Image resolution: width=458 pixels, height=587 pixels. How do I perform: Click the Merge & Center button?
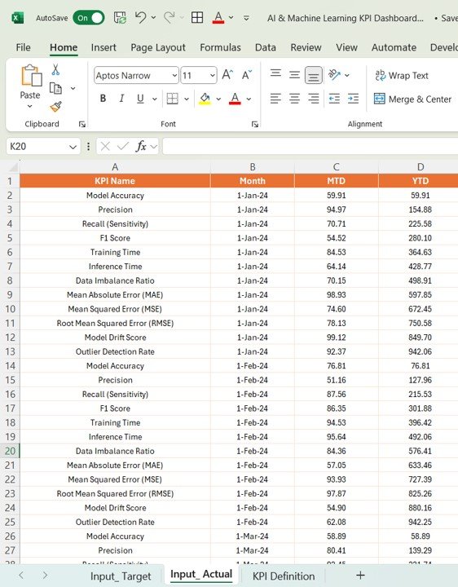(x=412, y=99)
